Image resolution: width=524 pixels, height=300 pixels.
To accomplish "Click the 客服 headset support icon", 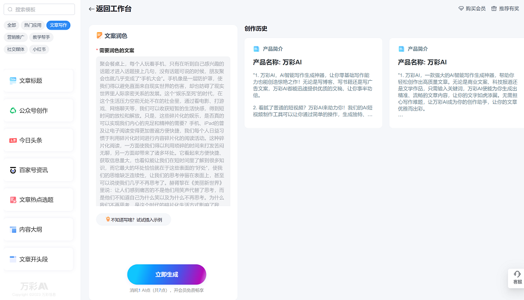I will (x=517, y=274).
